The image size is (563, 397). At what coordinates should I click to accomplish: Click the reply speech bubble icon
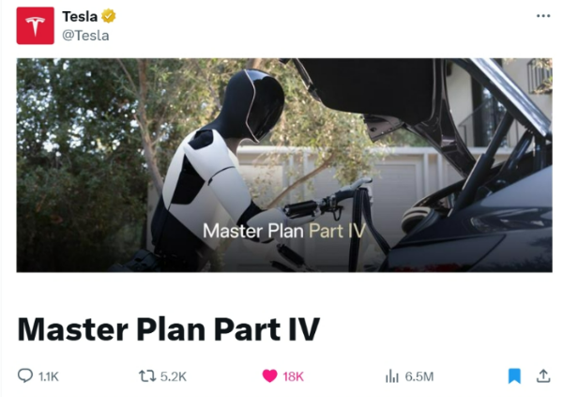25,375
